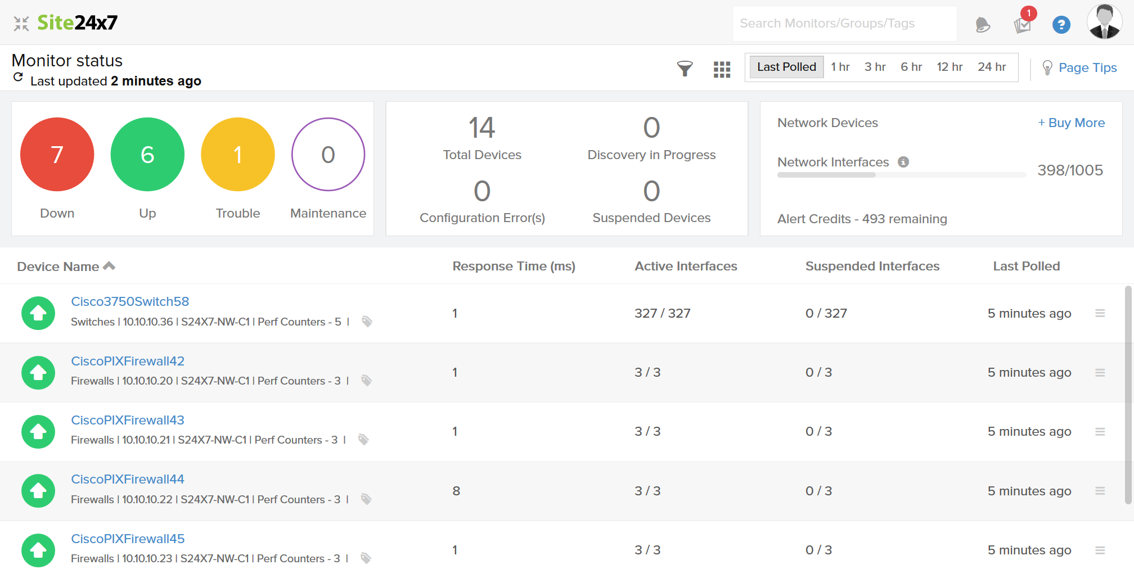The width and height of the screenshot is (1134, 569).
Task: Open the action menu for Cisco3750Switch58 row
Action: point(1100,313)
